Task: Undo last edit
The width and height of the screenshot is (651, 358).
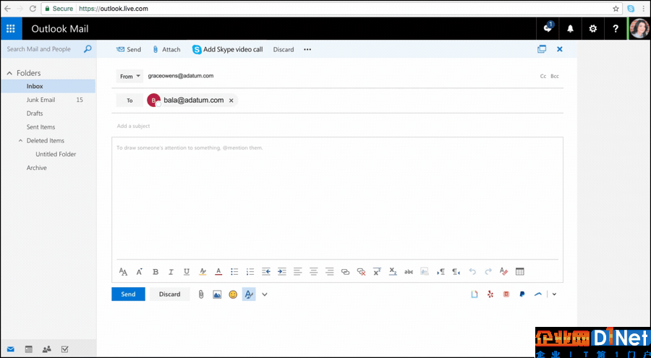Action: coord(472,272)
